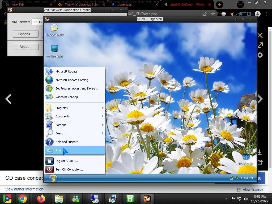Show hidden tray icons arrow
Image resolution: width=272 pixels, height=204 pixels.
coord(226,199)
